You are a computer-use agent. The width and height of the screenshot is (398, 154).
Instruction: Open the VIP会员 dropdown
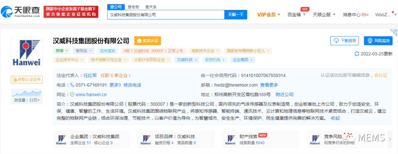[269, 15]
